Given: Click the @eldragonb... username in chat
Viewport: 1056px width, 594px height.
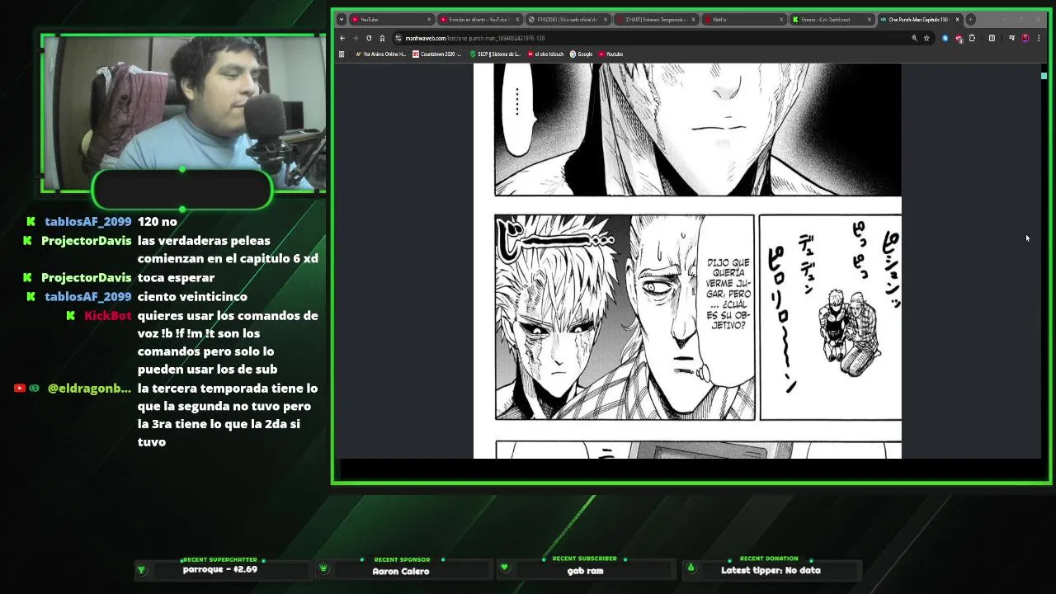Looking at the screenshot, I should 89,389.
